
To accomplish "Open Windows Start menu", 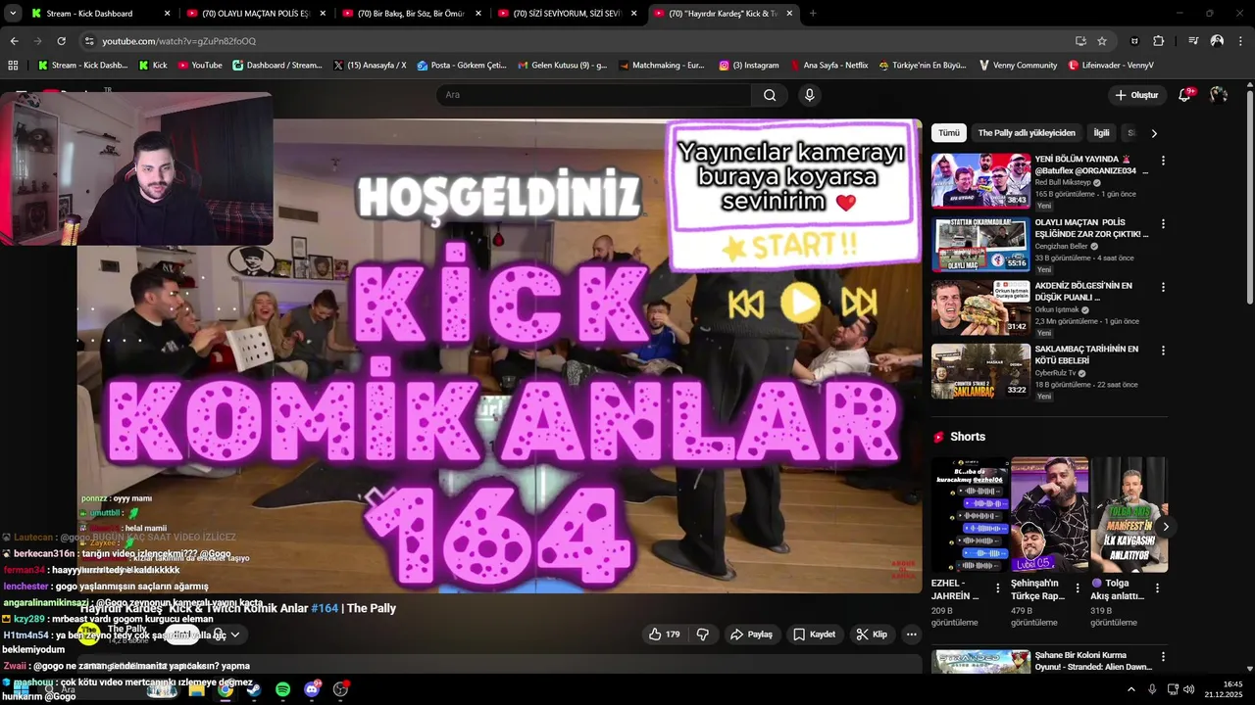I will (19, 689).
